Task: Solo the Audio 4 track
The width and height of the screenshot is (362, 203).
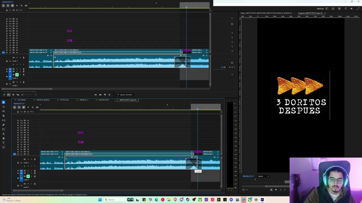Action: pos(31,176)
